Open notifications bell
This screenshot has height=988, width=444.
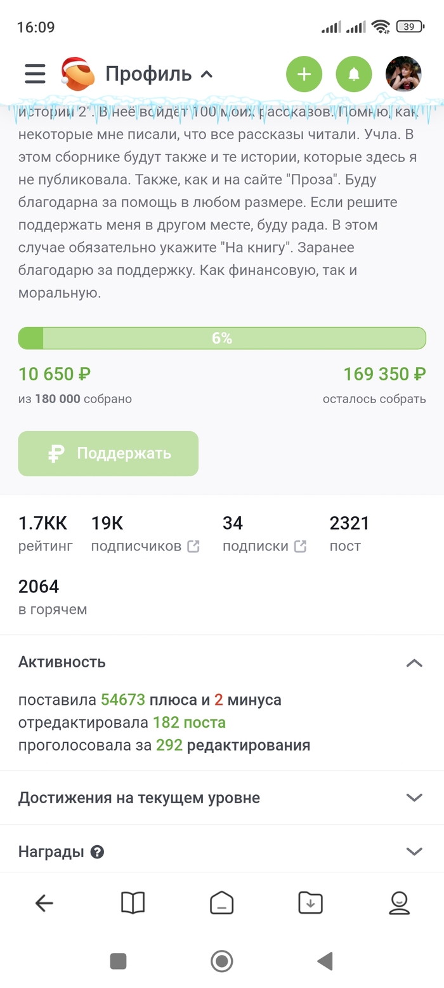354,74
